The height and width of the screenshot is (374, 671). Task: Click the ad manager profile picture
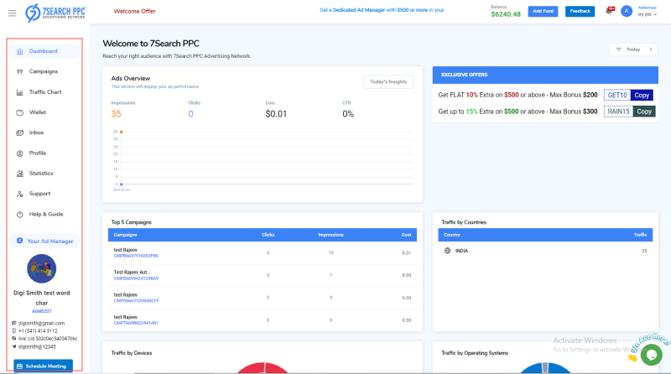click(41, 268)
